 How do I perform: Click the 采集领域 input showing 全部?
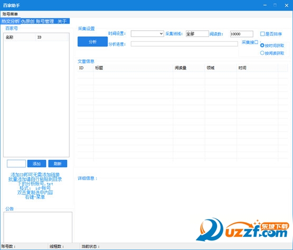point(197,34)
